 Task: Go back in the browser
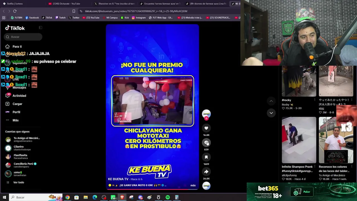(x=4, y=11)
